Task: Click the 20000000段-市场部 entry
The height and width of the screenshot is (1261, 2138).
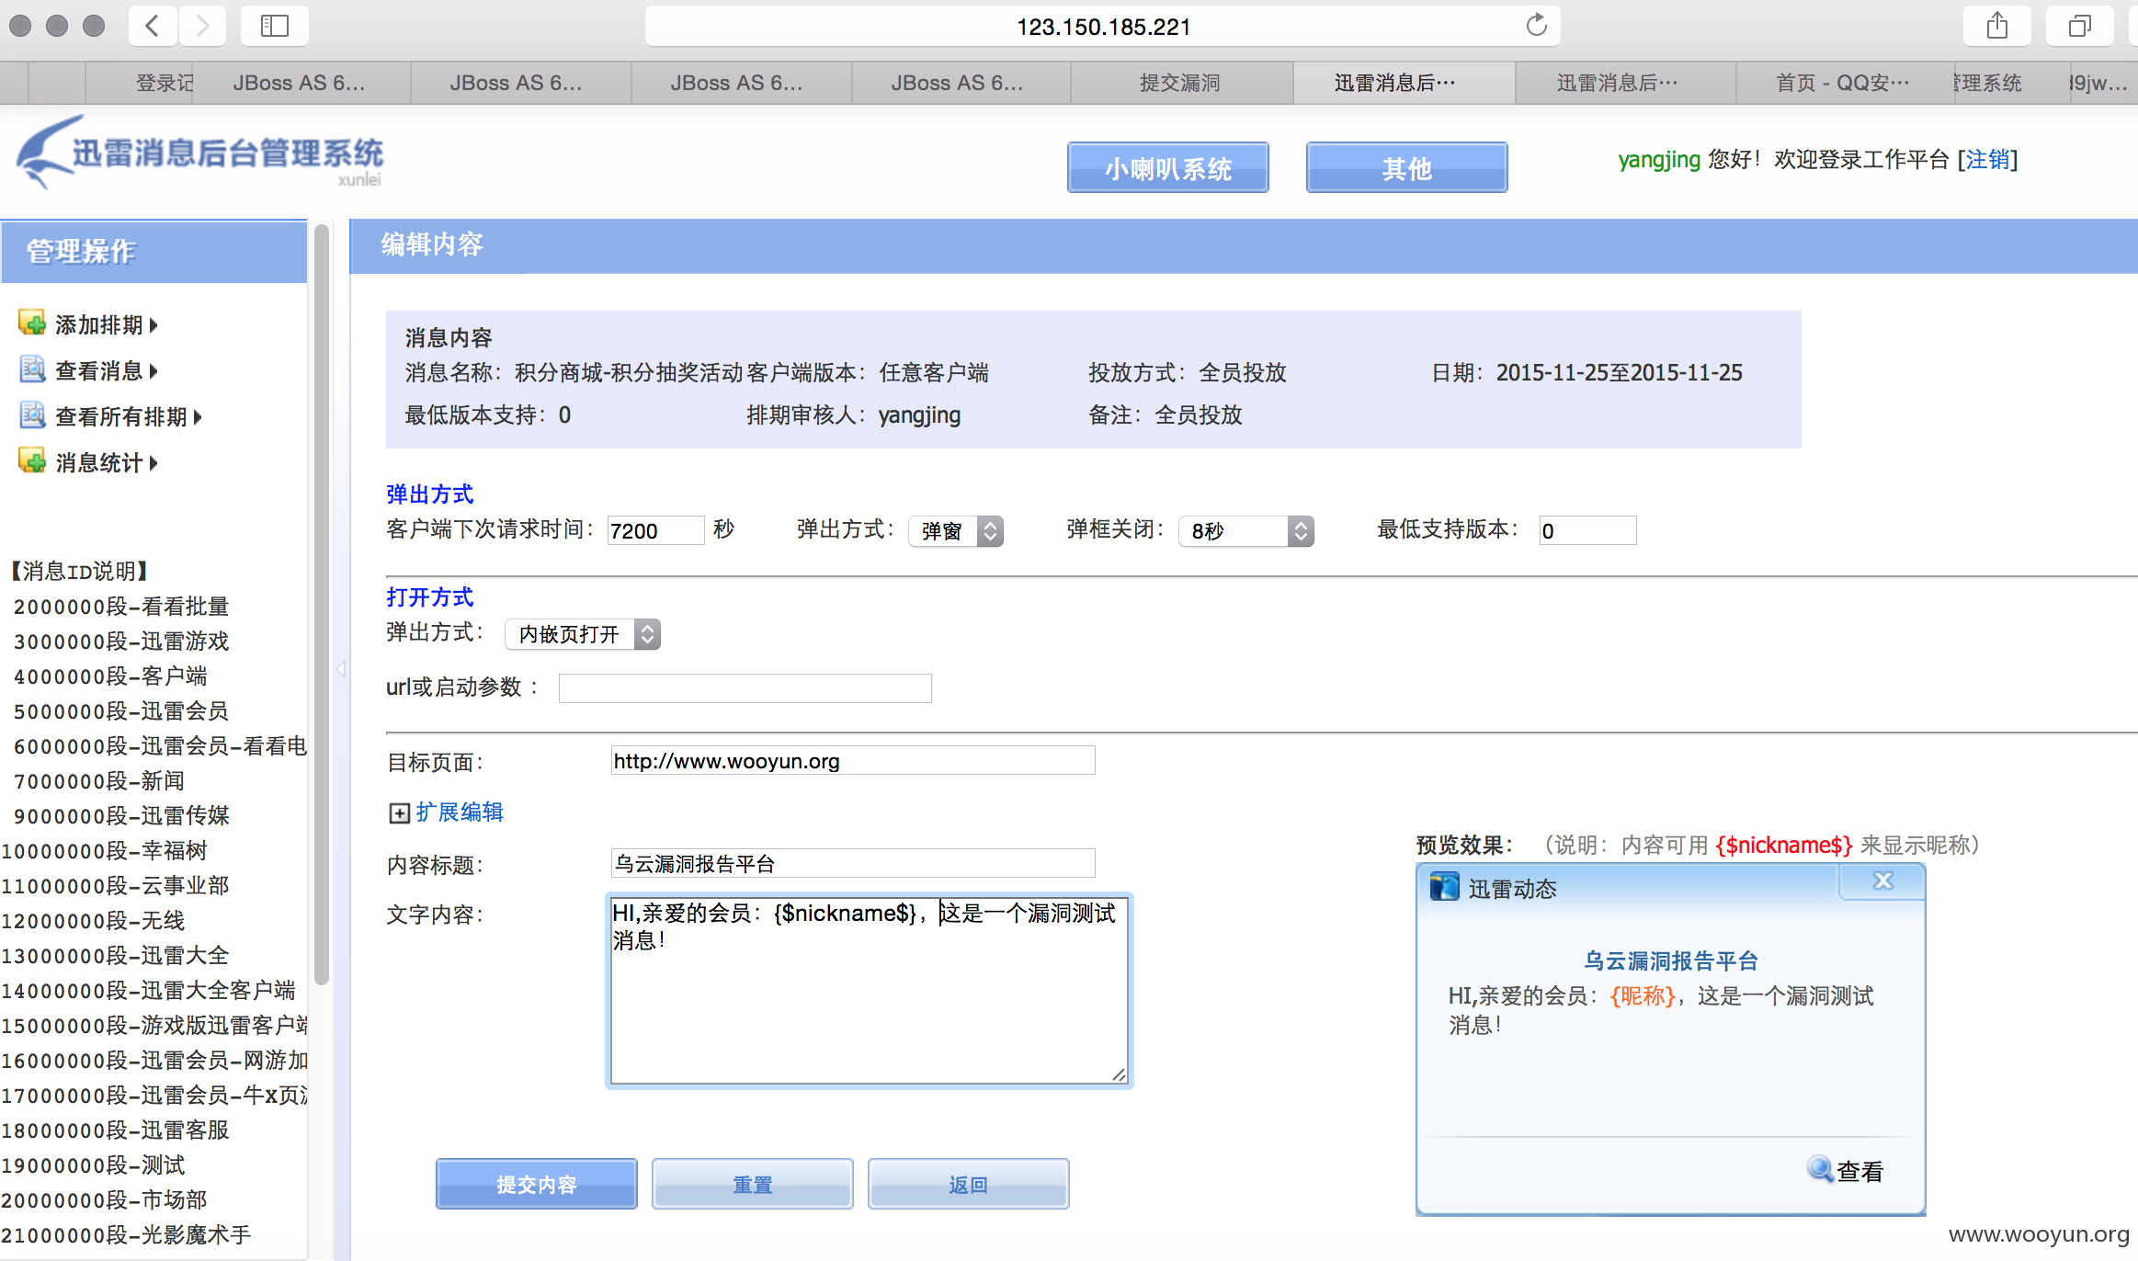Action: [x=105, y=1200]
